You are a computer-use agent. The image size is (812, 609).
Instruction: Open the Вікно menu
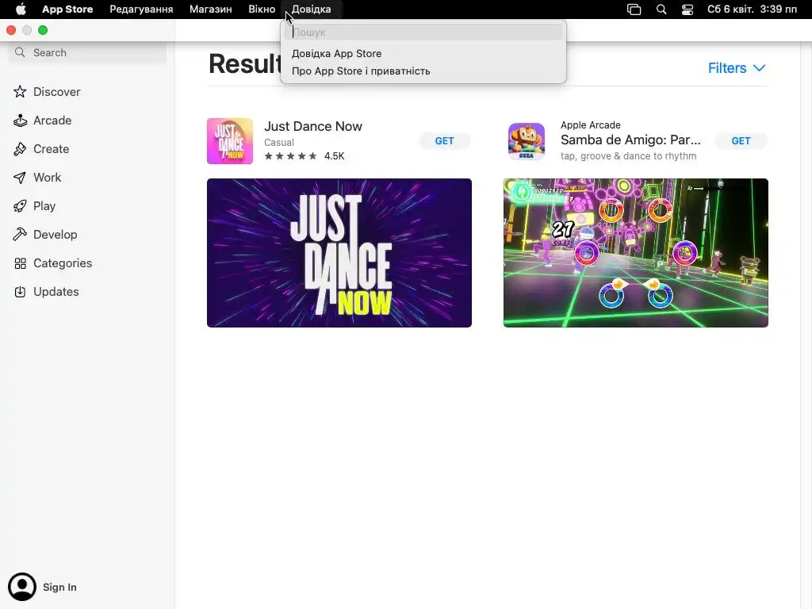pos(262,10)
